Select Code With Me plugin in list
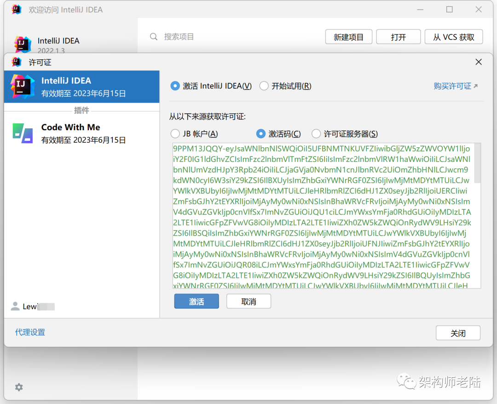The image size is (497, 404). click(x=82, y=133)
